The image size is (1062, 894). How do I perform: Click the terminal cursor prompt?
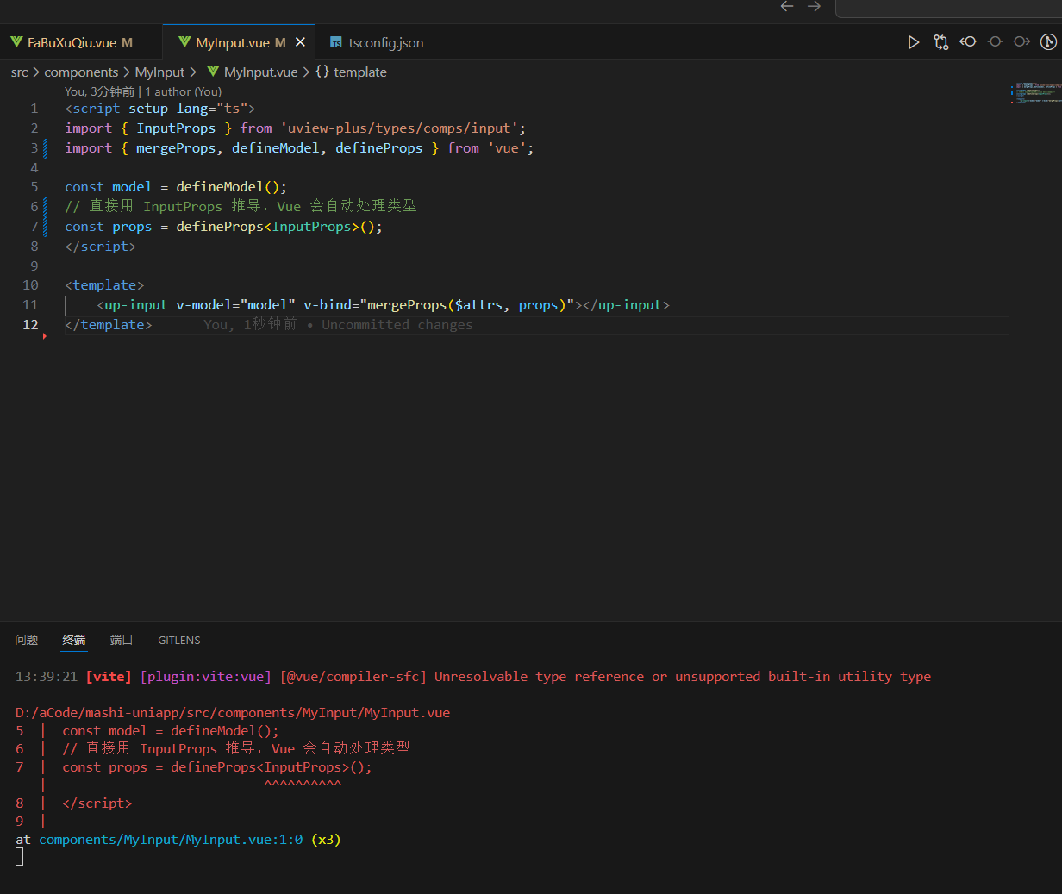pyautogui.click(x=19, y=857)
